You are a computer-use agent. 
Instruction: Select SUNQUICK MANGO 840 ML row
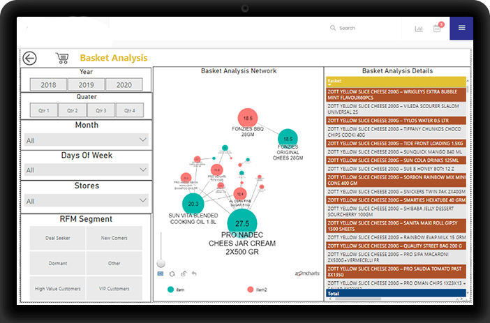[396, 152]
